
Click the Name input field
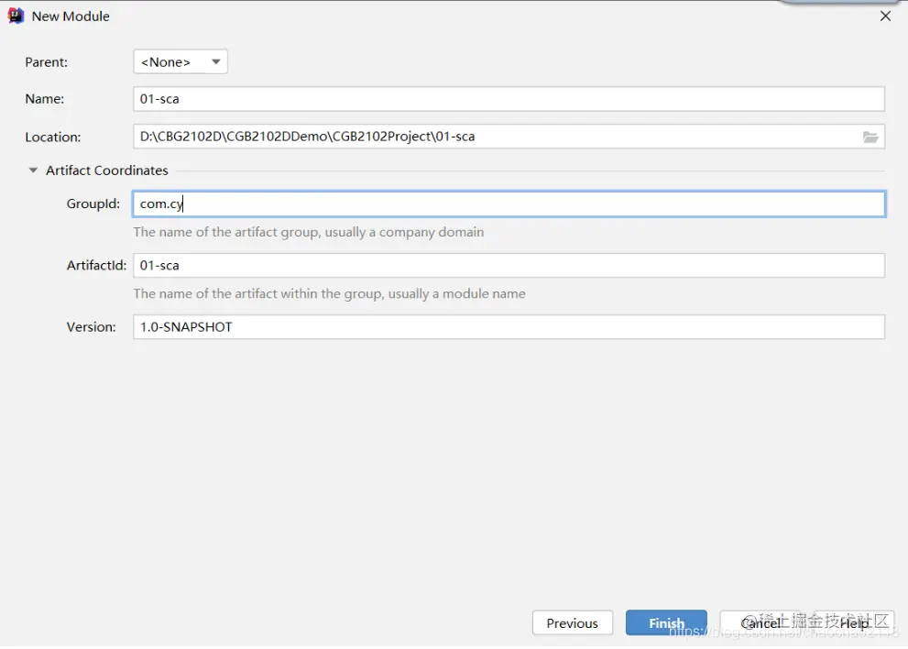(509, 99)
